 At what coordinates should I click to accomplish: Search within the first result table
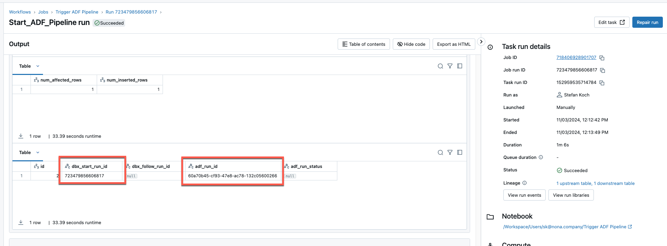(x=440, y=66)
